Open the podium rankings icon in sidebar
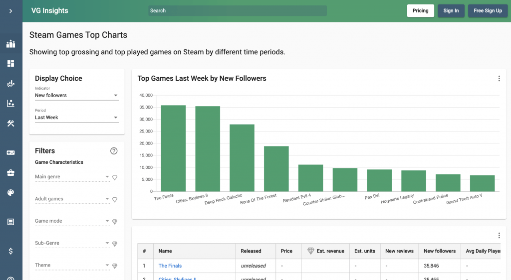This screenshot has width=511, height=280. (x=11, y=43)
